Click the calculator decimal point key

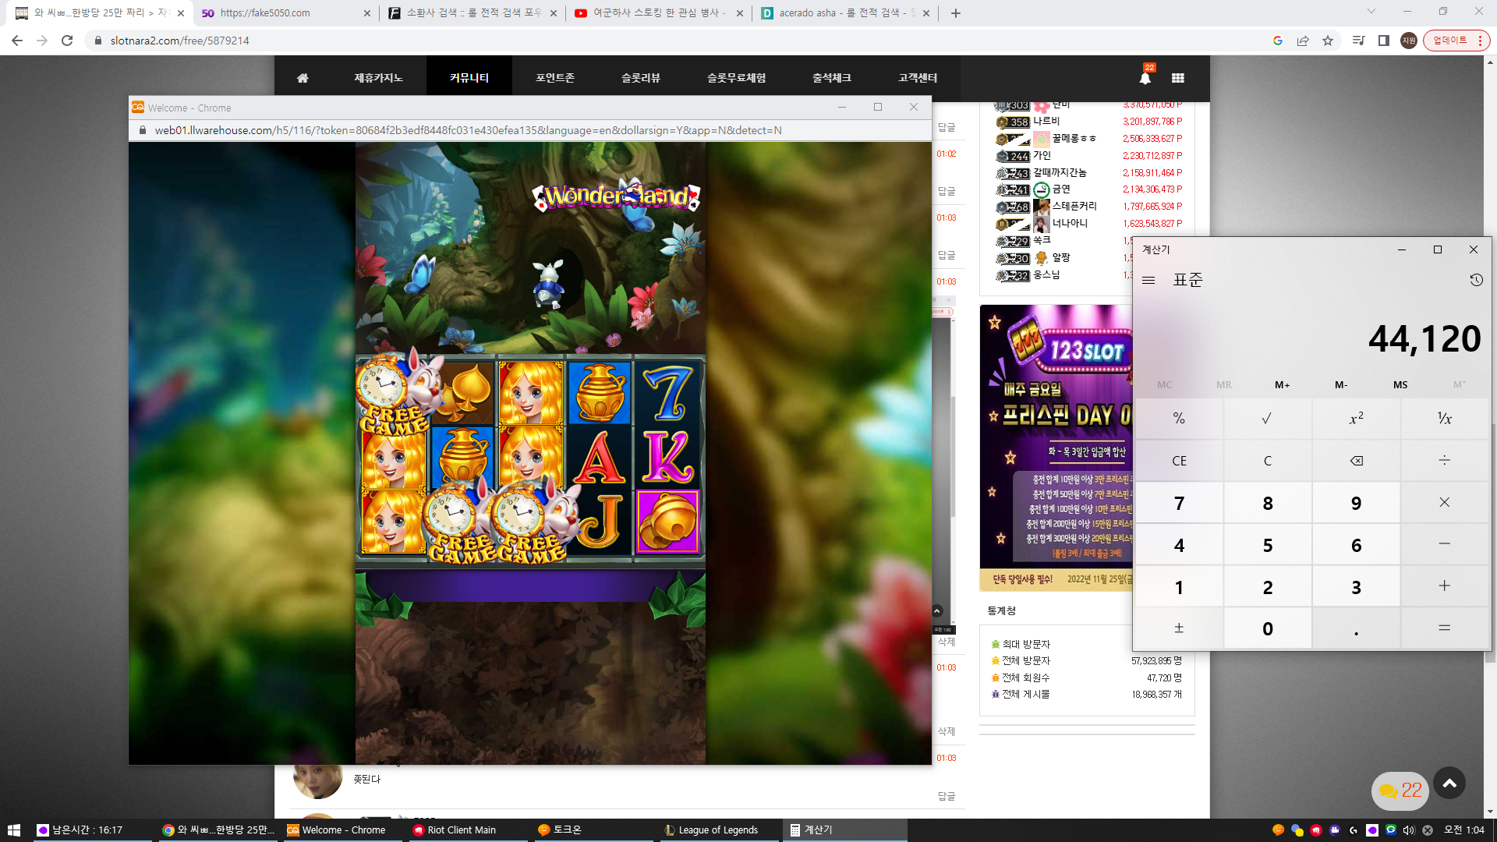pos(1357,628)
